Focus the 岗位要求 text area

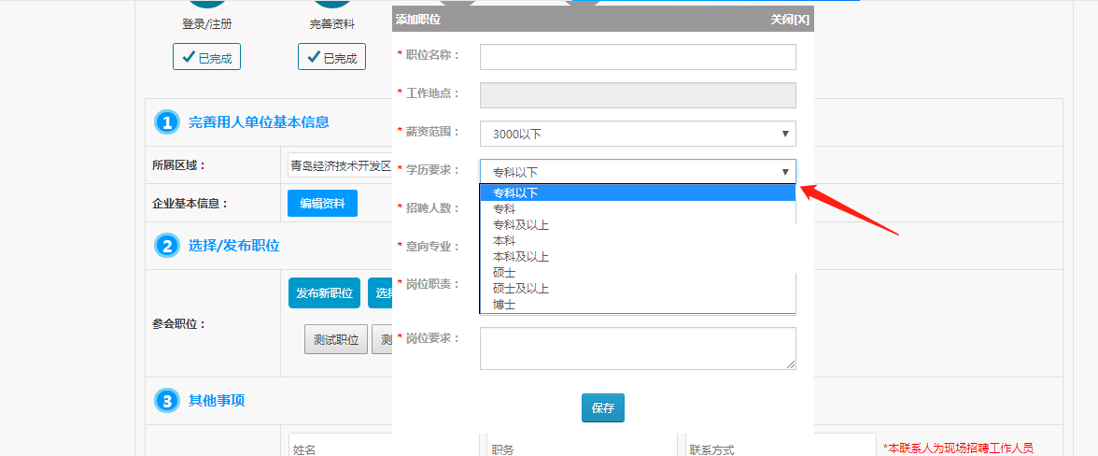coord(638,348)
